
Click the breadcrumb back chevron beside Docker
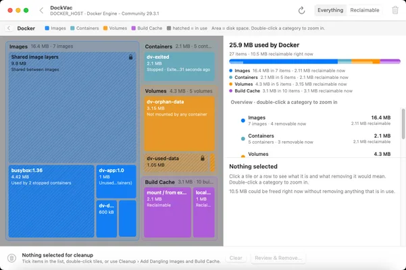point(9,28)
